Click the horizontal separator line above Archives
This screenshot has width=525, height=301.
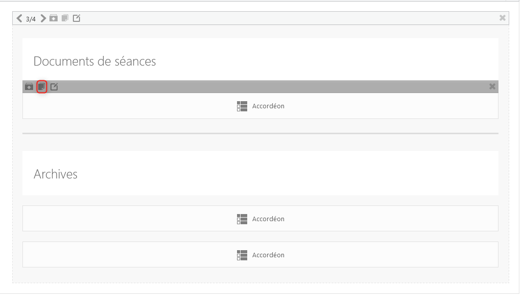260,133
